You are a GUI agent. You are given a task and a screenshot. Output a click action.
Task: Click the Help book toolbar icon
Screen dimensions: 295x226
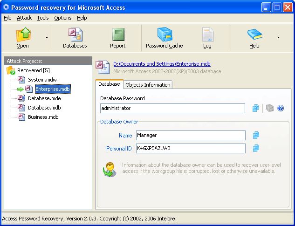click(255, 34)
